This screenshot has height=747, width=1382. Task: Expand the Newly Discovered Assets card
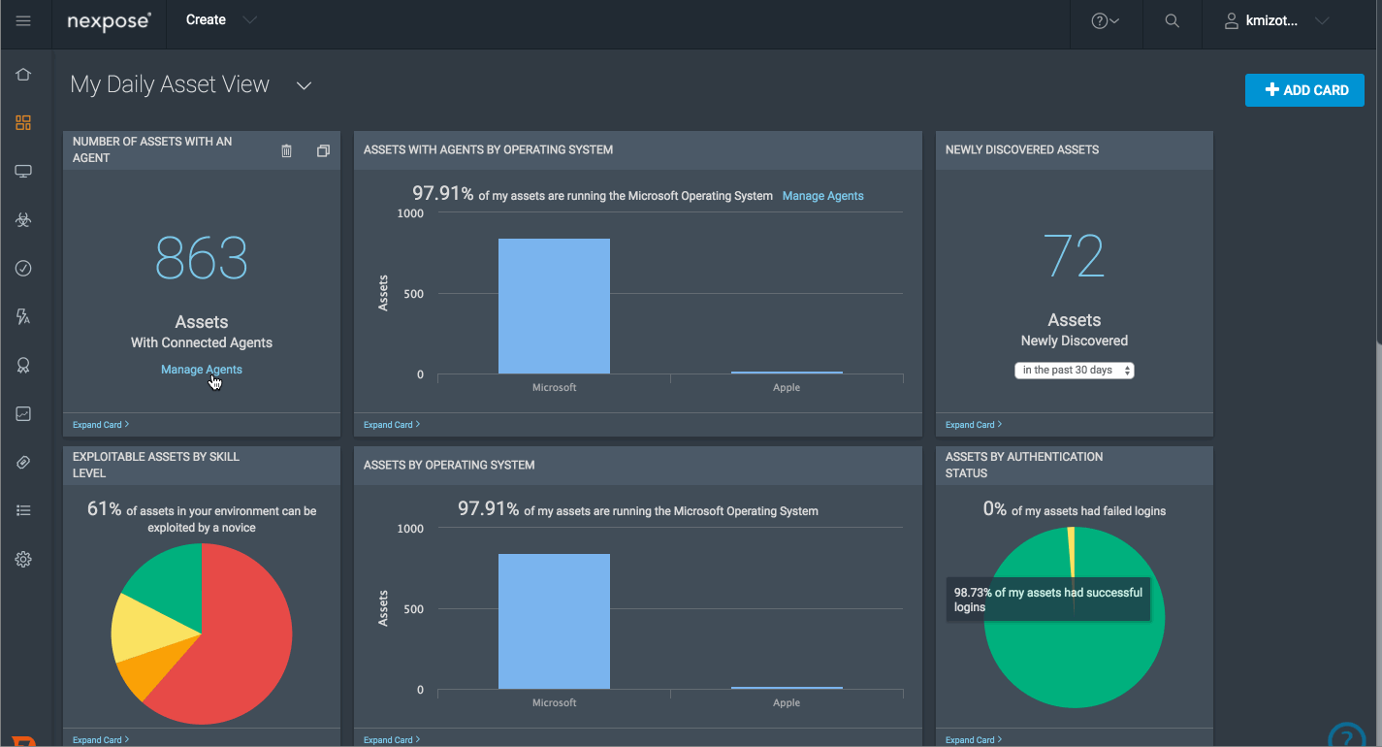coord(973,425)
